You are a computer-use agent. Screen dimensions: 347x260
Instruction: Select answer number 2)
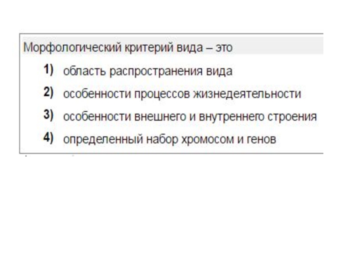[48, 93]
